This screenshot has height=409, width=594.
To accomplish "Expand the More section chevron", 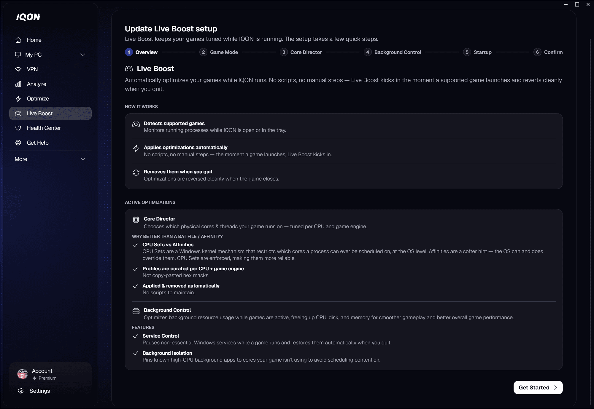I will pyautogui.click(x=83, y=159).
